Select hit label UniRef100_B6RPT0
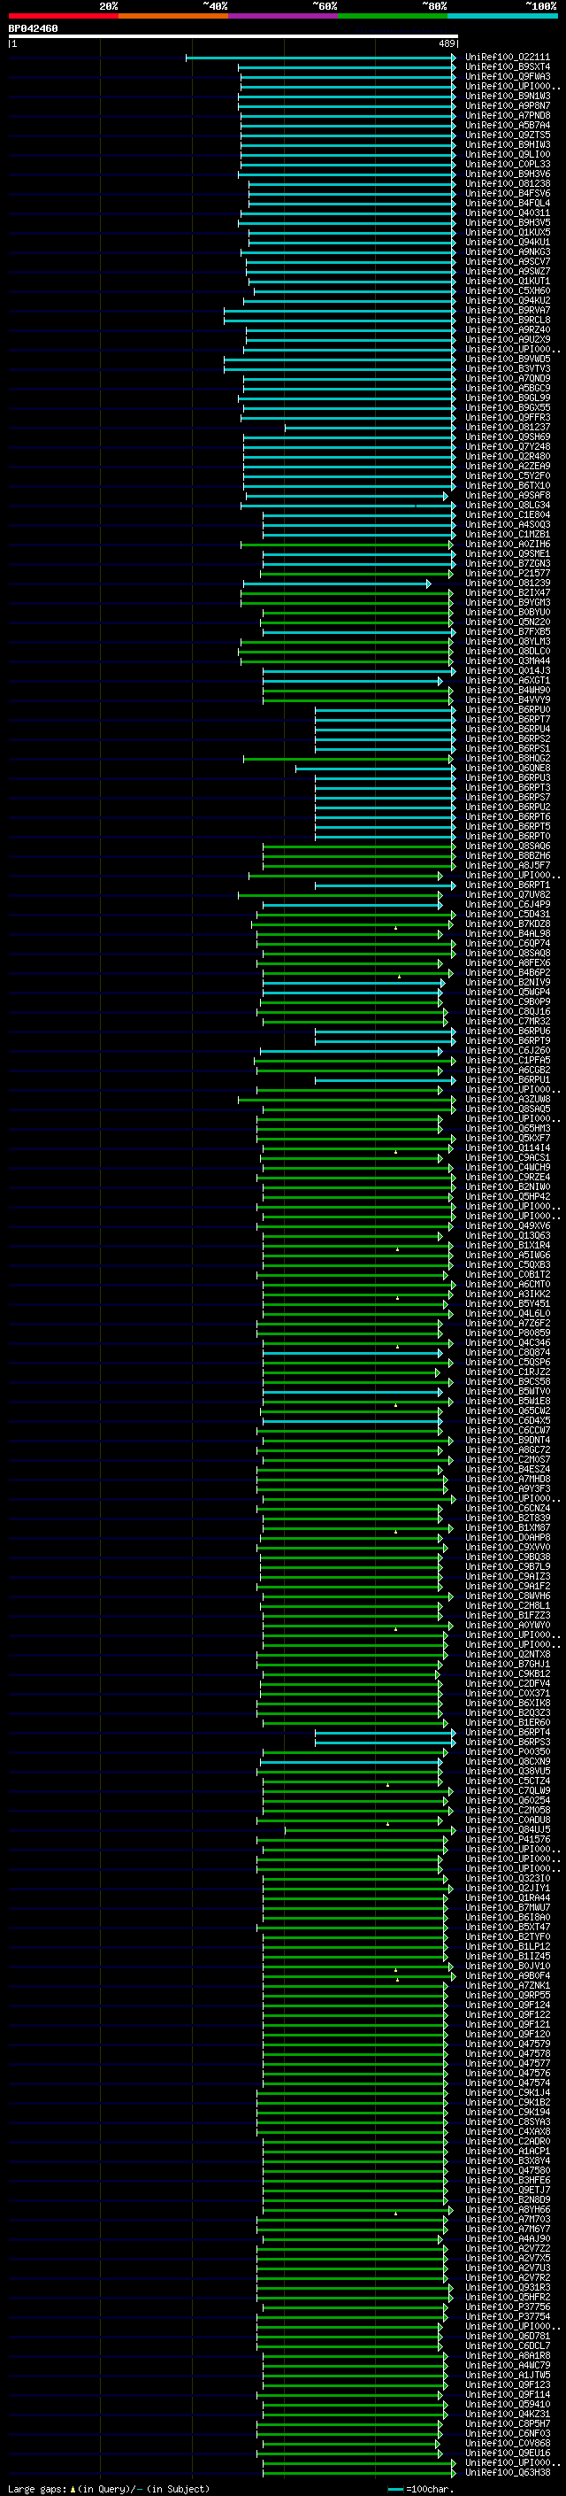The height and width of the screenshot is (2496, 566). tap(507, 836)
